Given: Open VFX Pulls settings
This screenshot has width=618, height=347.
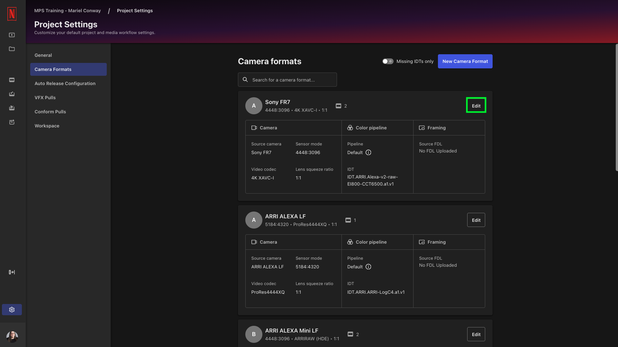Looking at the screenshot, I should pos(68,98).
